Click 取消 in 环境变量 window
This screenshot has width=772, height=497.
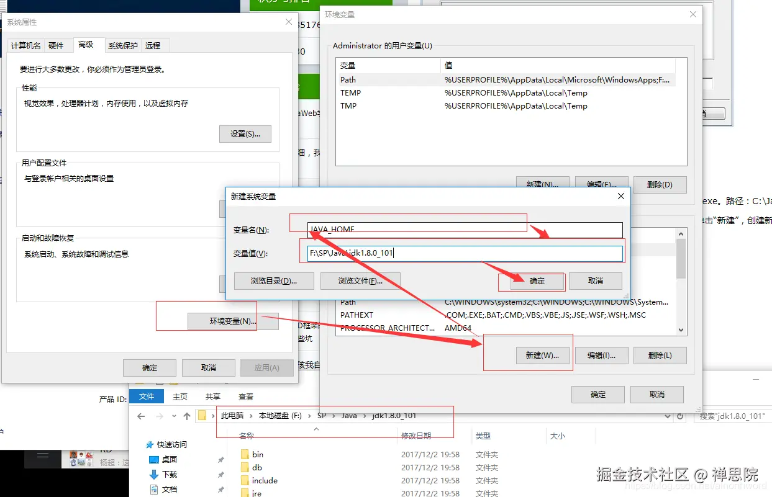pyautogui.click(x=657, y=395)
